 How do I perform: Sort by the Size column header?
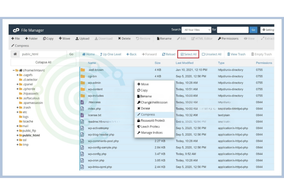pos(158,63)
